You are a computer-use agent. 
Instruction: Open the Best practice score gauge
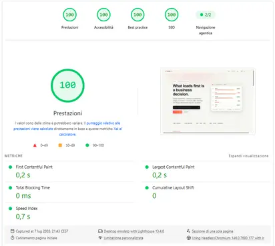tap(137, 15)
